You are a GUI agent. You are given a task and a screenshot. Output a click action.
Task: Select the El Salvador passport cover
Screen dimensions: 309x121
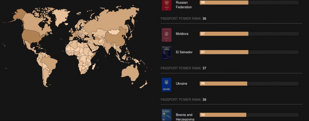click(x=166, y=53)
